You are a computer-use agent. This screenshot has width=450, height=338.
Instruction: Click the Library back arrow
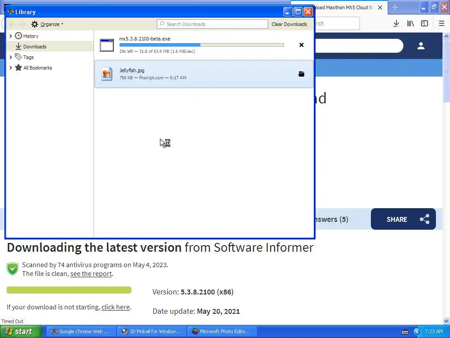[x=12, y=24]
